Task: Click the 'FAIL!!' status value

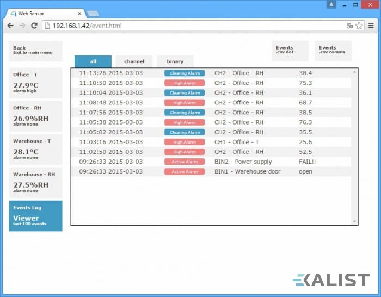Action: (x=307, y=162)
